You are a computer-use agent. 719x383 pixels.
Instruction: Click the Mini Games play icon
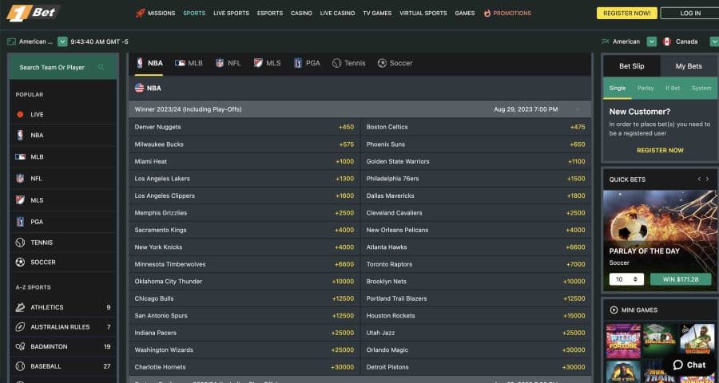(614, 310)
